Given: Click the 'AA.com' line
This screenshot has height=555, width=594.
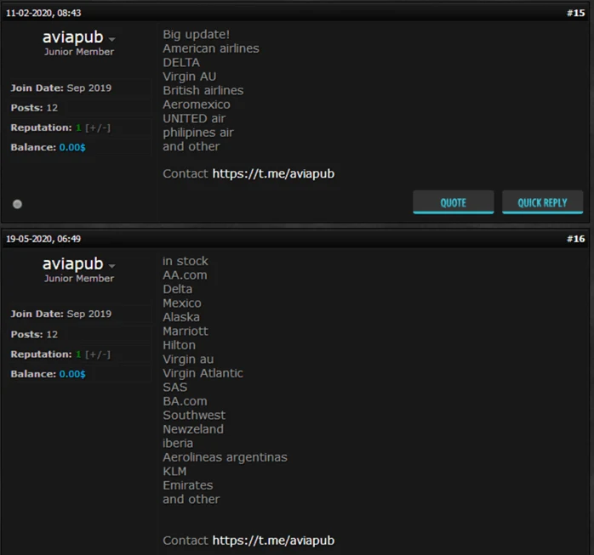Looking at the screenshot, I should click(185, 275).
